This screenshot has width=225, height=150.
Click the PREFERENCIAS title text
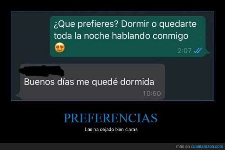110,118
